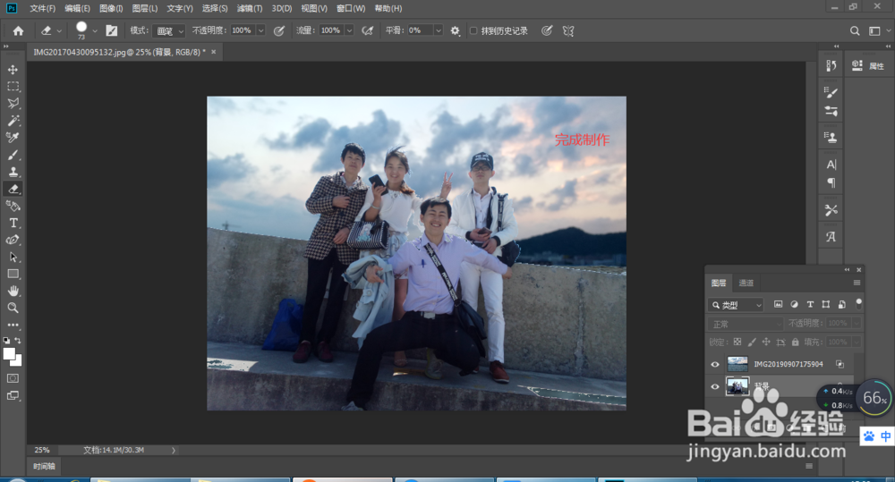
Task: Select the Horizontal Type tool
Action: (13, 223)
